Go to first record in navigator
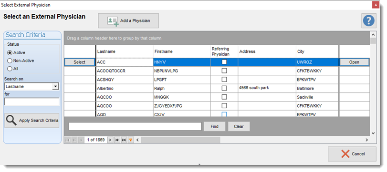The height and width of the screenshot is (172, 387). [x=67, y=140]
